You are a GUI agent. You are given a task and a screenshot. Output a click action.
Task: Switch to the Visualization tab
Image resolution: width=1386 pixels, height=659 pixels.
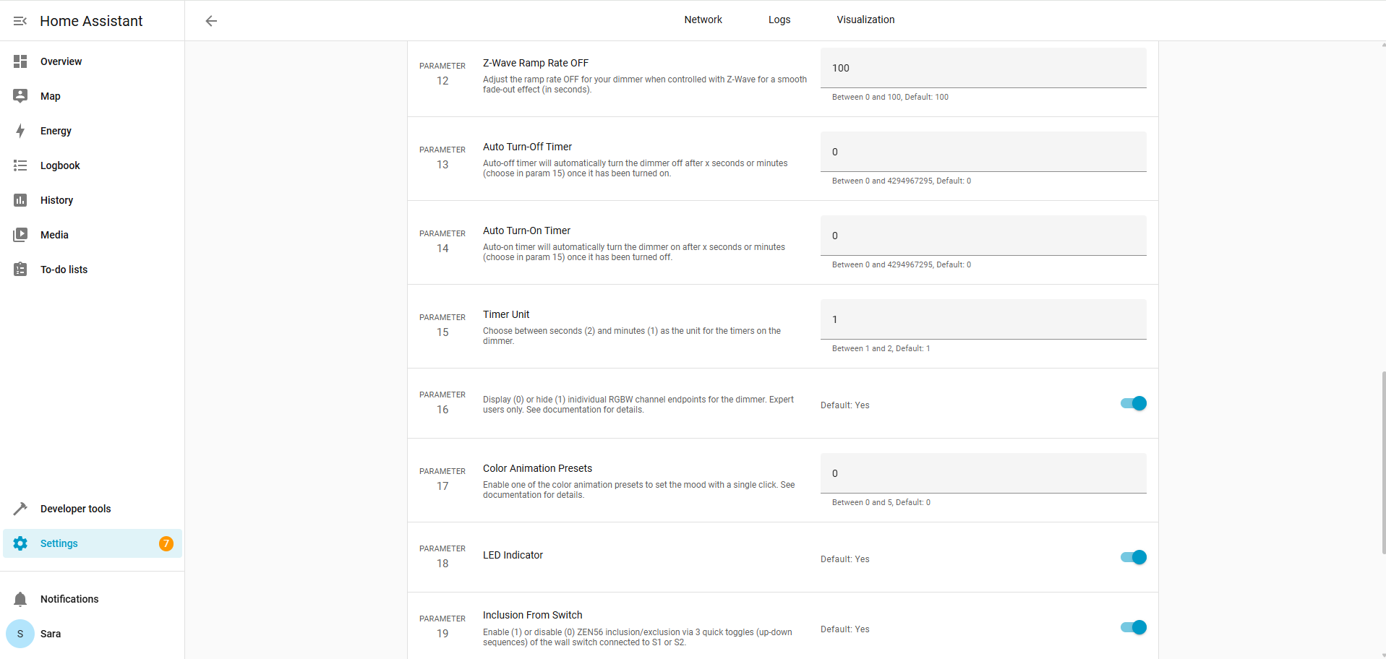(865, 20)
